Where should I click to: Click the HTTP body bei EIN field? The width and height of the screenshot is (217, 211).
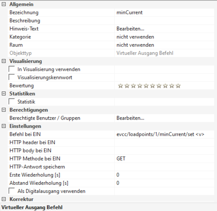[x=164, y=150]
